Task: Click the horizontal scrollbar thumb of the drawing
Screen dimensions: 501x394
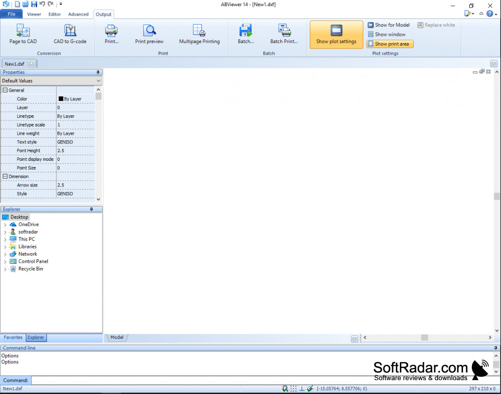Action: click(x=425, y=338)
